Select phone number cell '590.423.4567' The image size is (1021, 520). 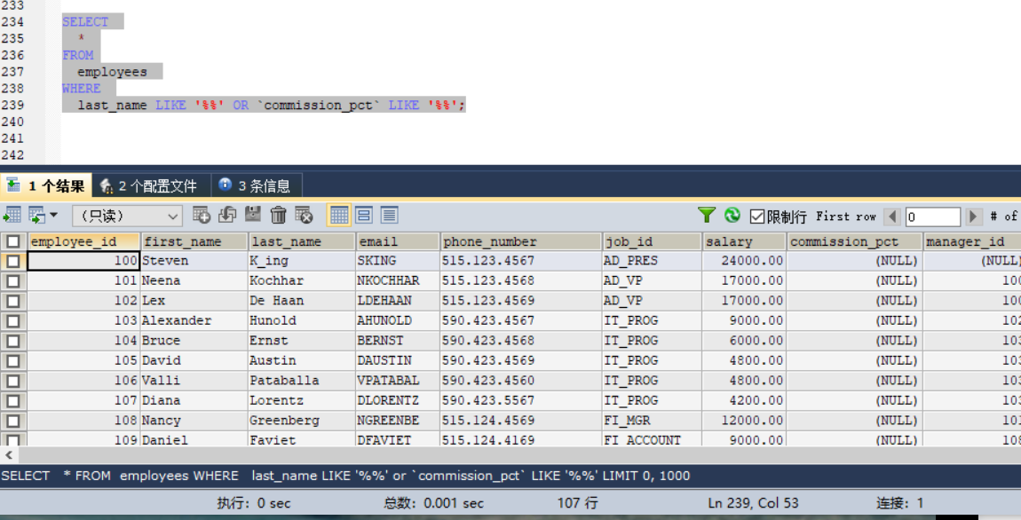(520, 321)
